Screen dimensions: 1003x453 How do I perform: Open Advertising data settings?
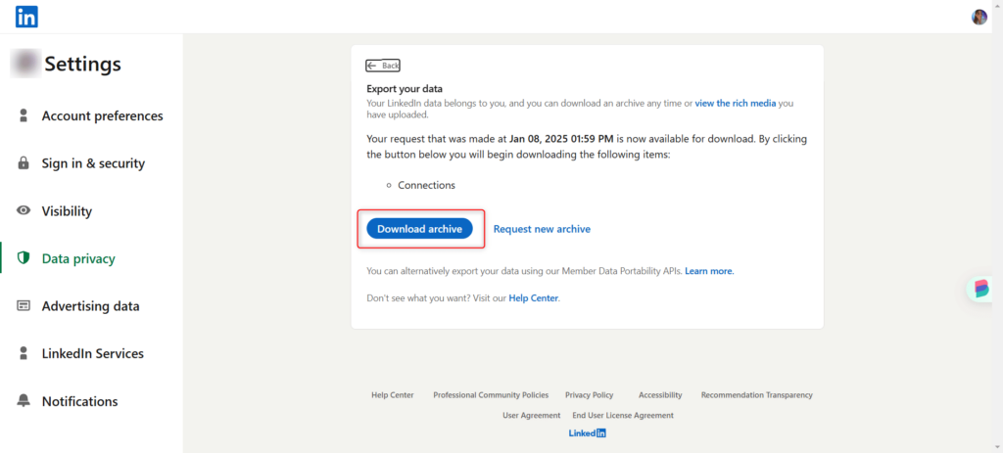[91, 306]
